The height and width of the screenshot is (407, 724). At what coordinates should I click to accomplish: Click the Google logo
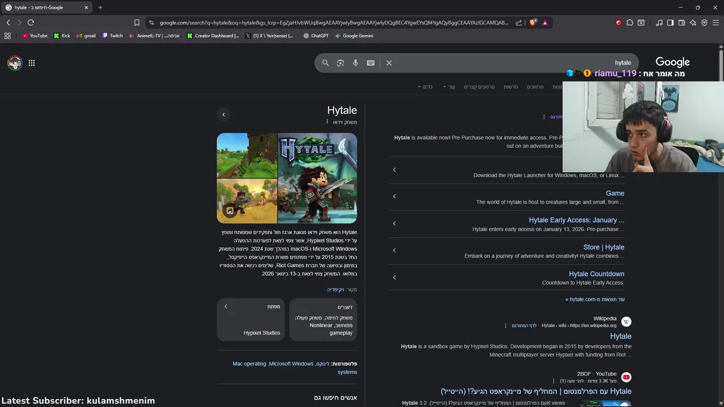[673, 62]
